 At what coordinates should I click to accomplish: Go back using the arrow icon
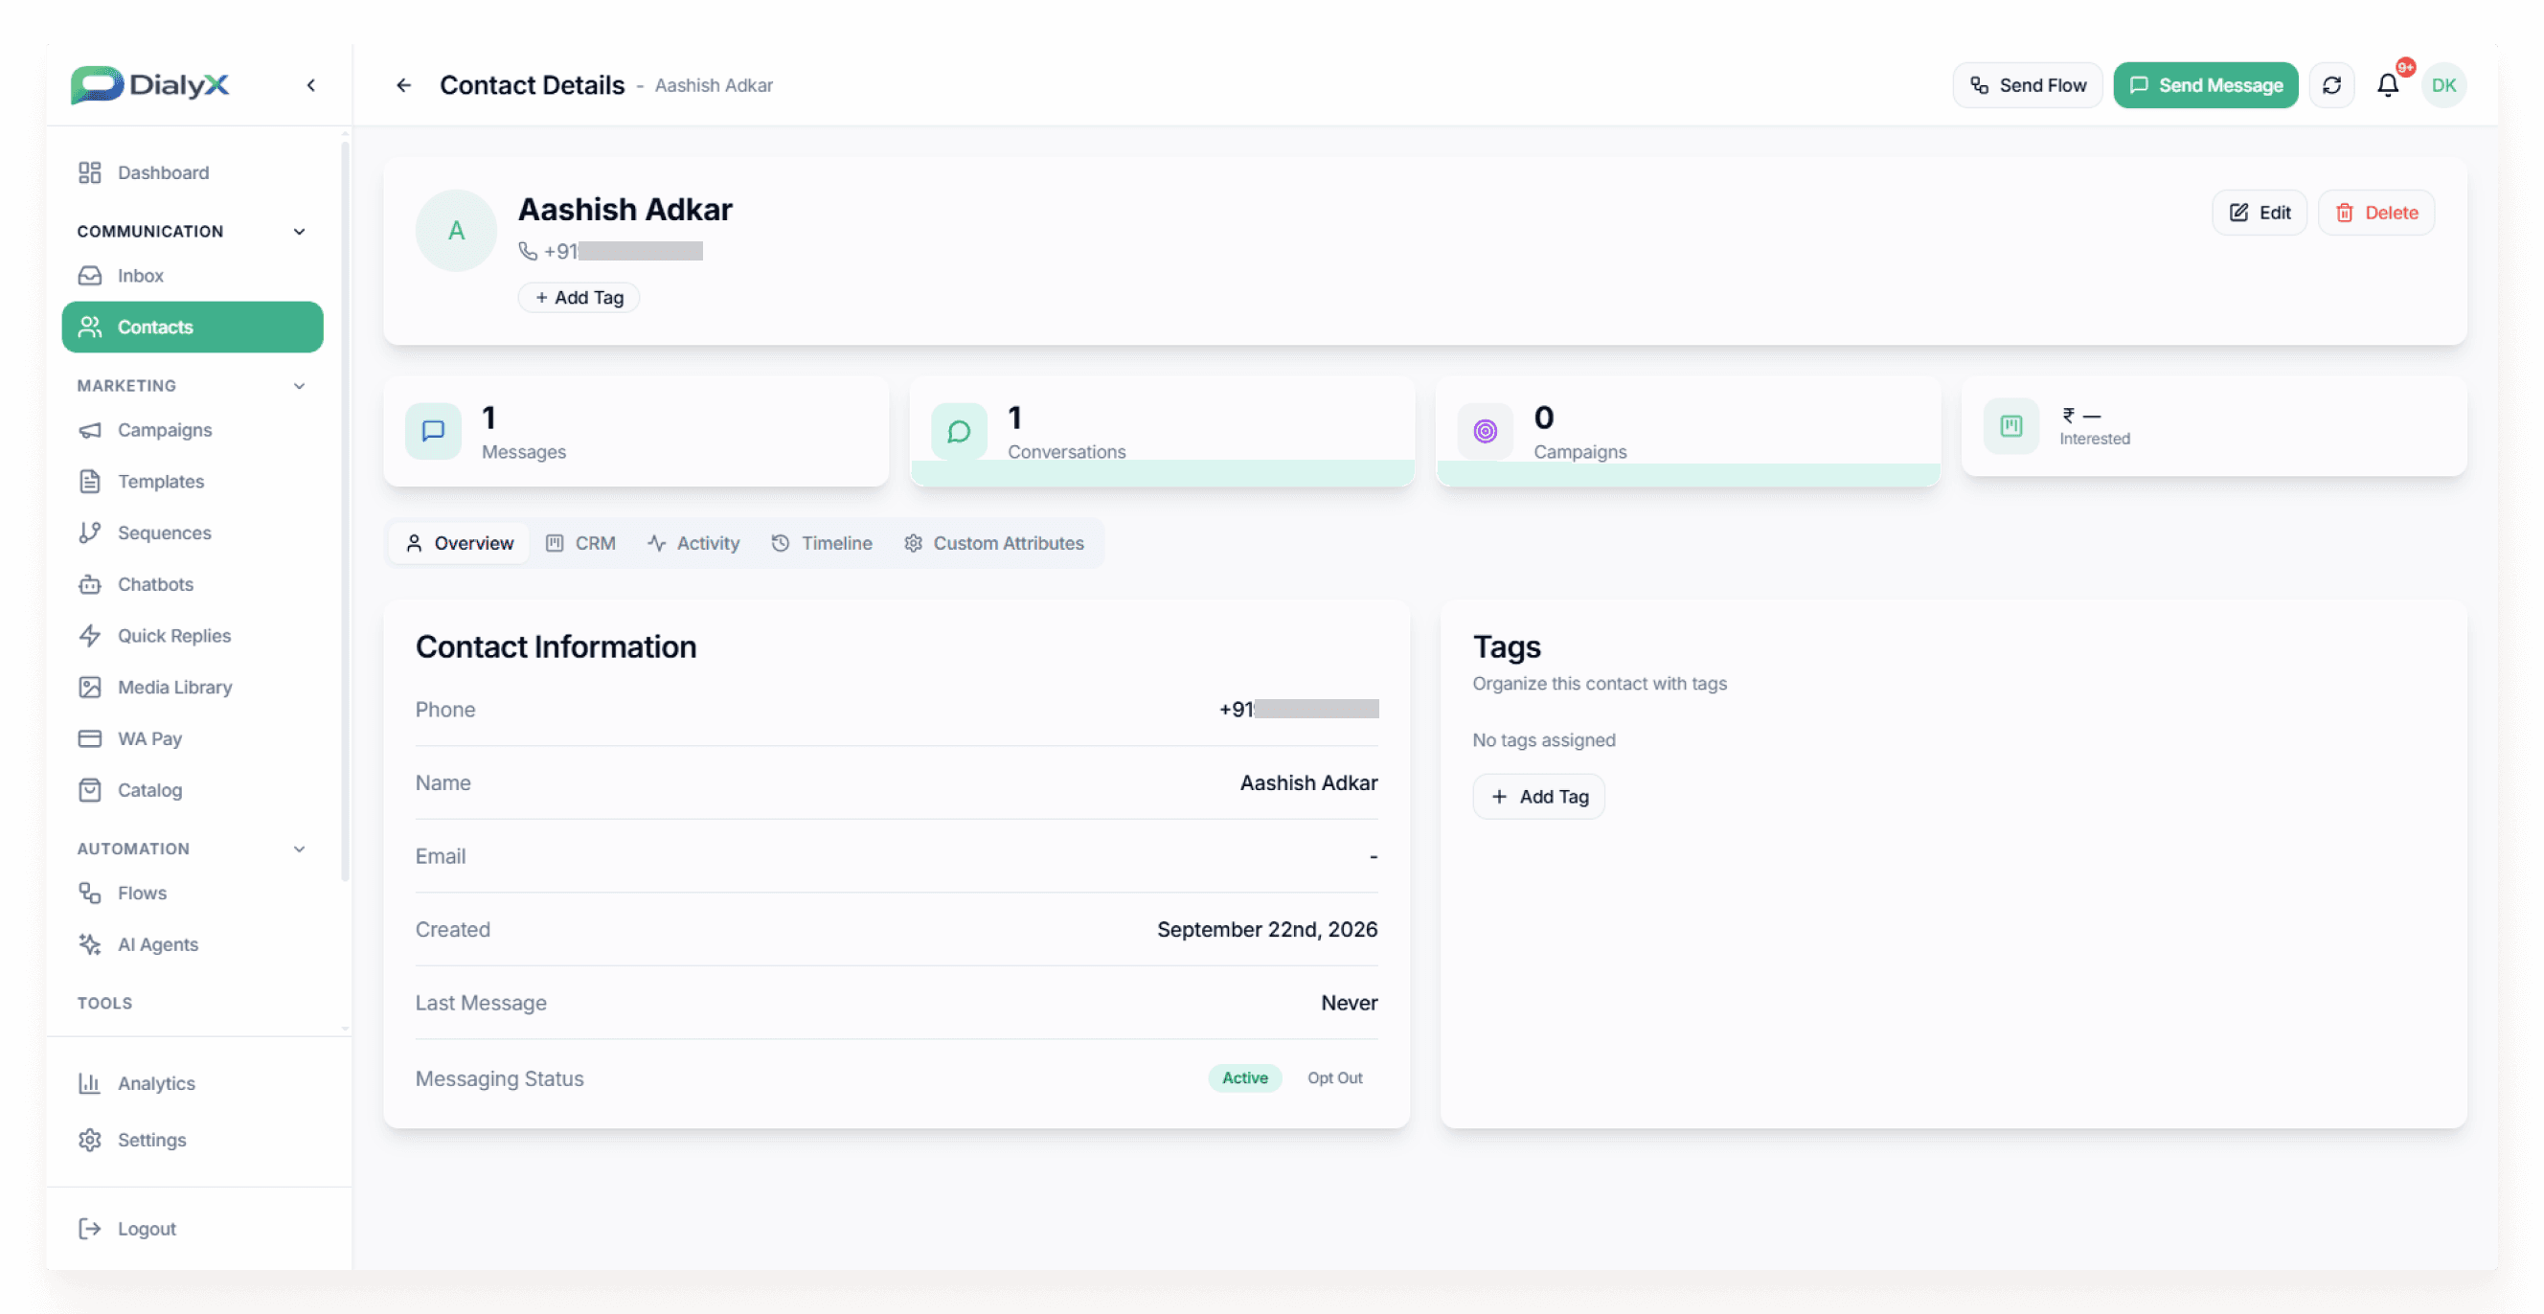coord(403,85)
